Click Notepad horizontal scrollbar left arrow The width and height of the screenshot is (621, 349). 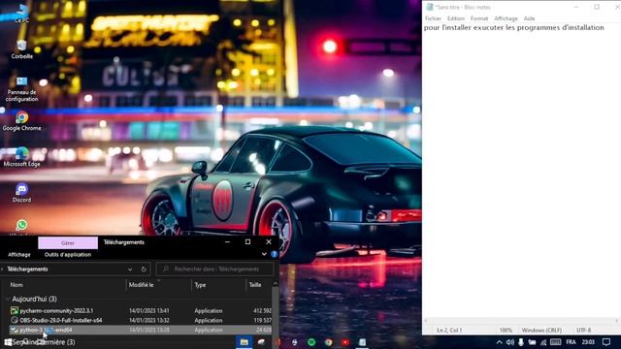(x=426, y=321)
